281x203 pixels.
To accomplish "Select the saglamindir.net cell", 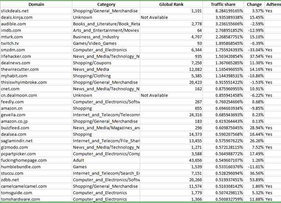I will click(36, 141).
